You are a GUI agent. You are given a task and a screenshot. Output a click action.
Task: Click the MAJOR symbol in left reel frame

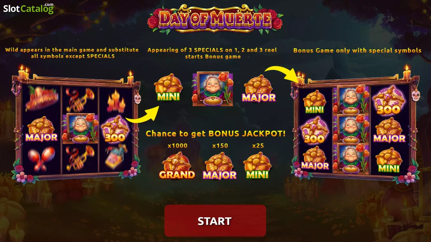[x=41, y=129]
